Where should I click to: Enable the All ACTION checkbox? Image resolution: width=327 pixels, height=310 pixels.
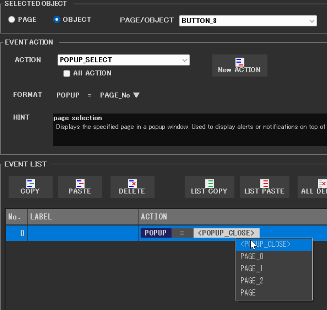pyautogui.click(x=67, y=73)
